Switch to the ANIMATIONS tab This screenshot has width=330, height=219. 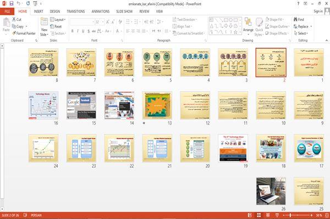coord(101,12)
